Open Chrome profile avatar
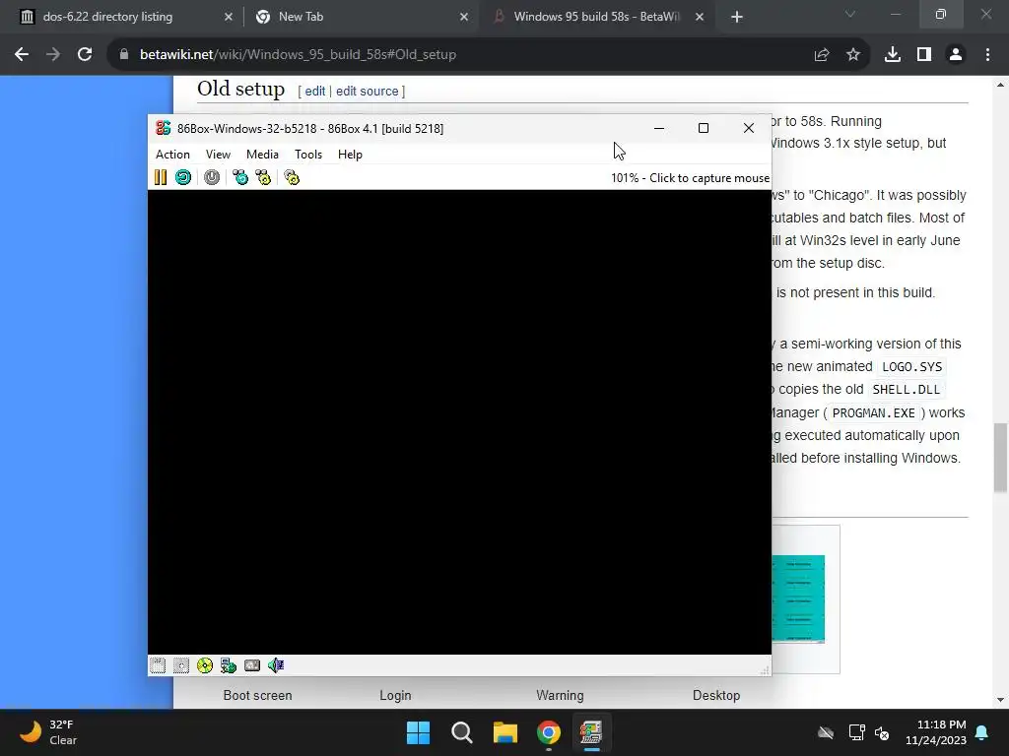Screen dimensions: 1009x756 [956, 55]
